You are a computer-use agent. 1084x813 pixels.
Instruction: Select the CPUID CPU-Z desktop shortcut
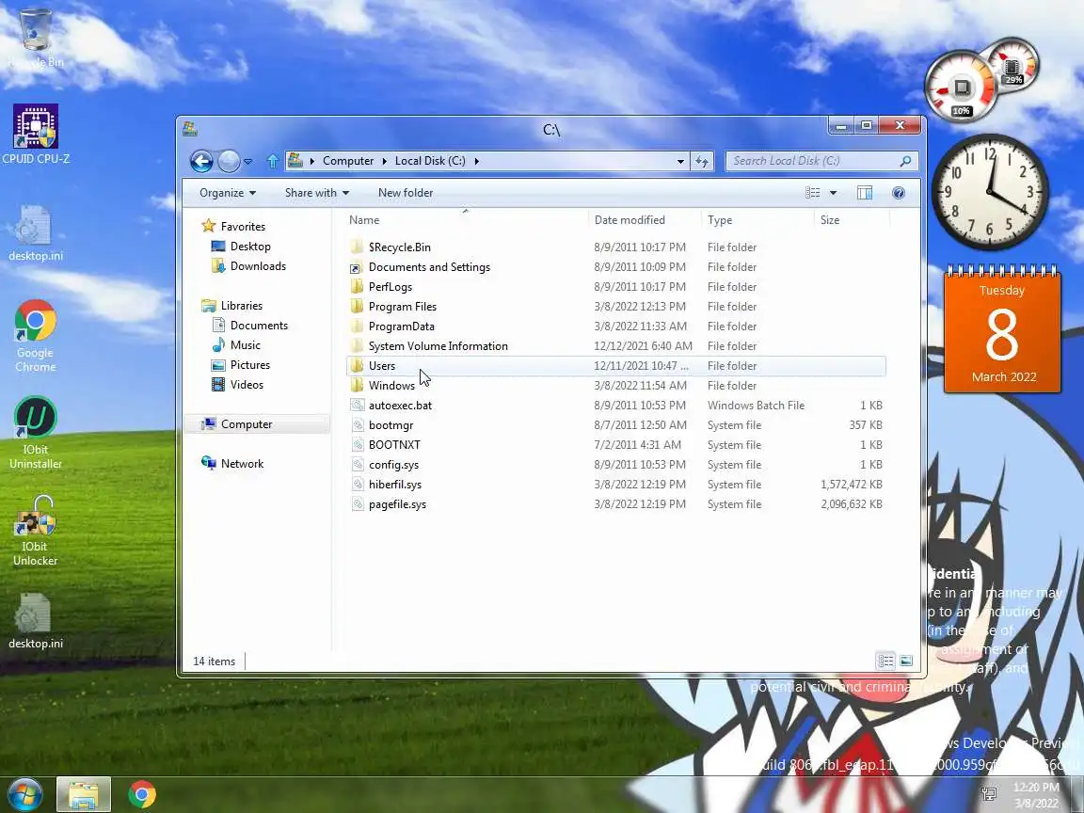pos(36,135)
